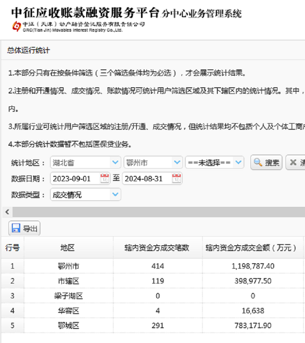
Task: Select the 华容区 table cell
Action: point(68,311)
